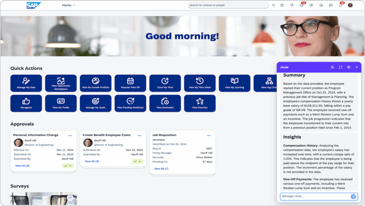Screen dimensions: 365x206
Task: Click View All (6) link
Action: [x=22, y=166]
